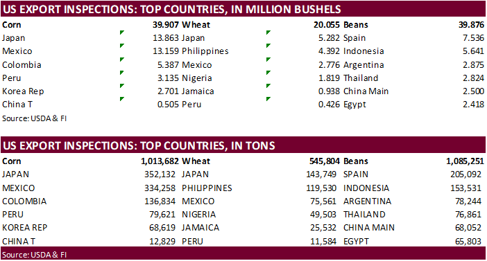This screenshot has width=487, height=261.
Task: Select China Main beans value 2.500
Action: [x=473, y=91]
